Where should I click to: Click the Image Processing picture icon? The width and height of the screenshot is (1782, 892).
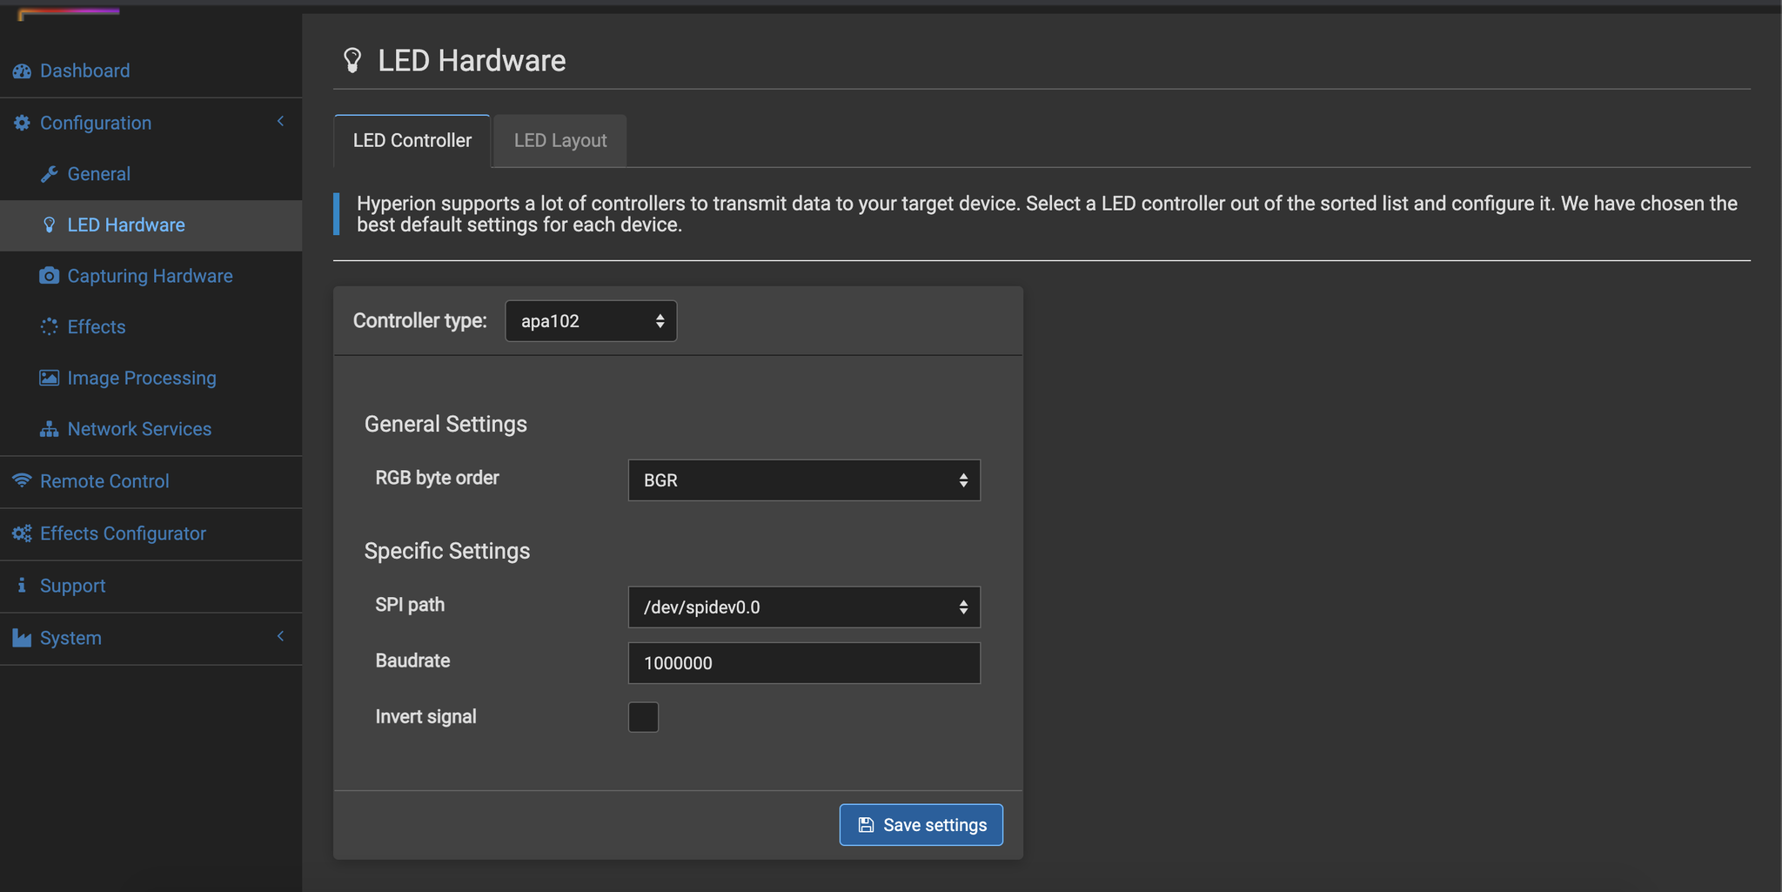pos(50,378)
